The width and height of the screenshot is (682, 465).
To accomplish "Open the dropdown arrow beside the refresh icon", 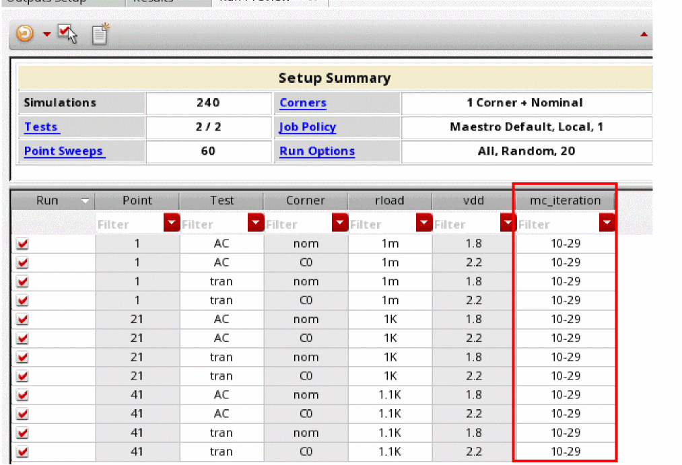I will click(x=46, y=34).
